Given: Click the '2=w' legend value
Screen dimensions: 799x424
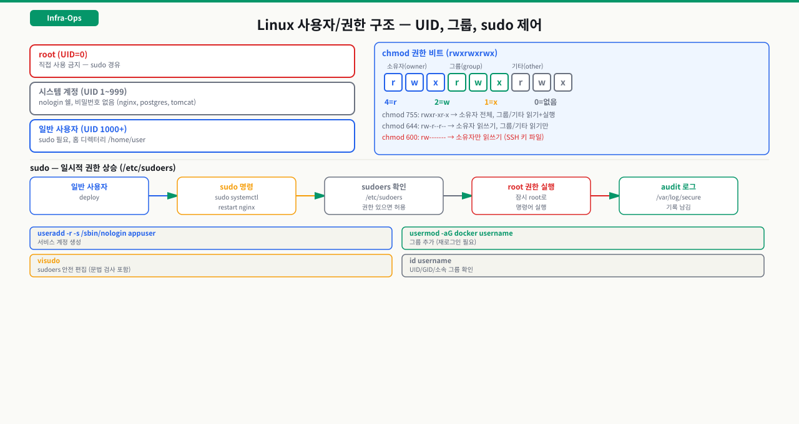Looking at the screenshot, I should tap(442, 102).
